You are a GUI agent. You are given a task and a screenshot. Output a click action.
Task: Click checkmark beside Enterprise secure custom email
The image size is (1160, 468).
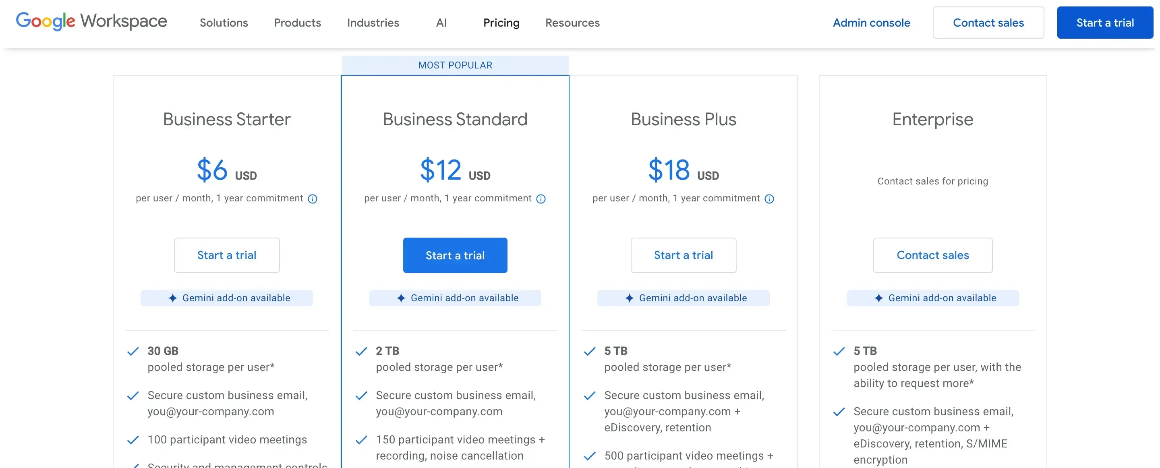(x=839, y=412)
